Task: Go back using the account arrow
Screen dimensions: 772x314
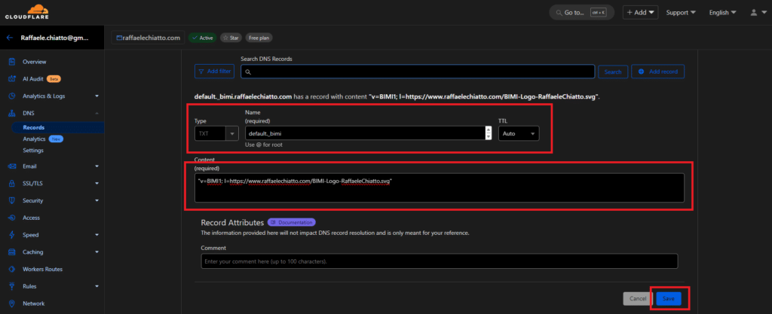Action: (9, 38)
